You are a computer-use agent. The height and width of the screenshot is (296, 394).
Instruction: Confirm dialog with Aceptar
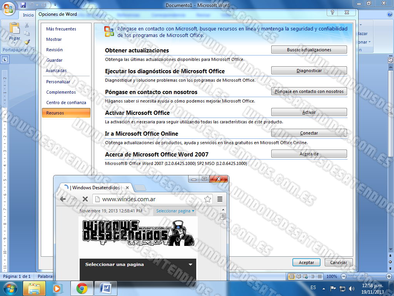306,262
